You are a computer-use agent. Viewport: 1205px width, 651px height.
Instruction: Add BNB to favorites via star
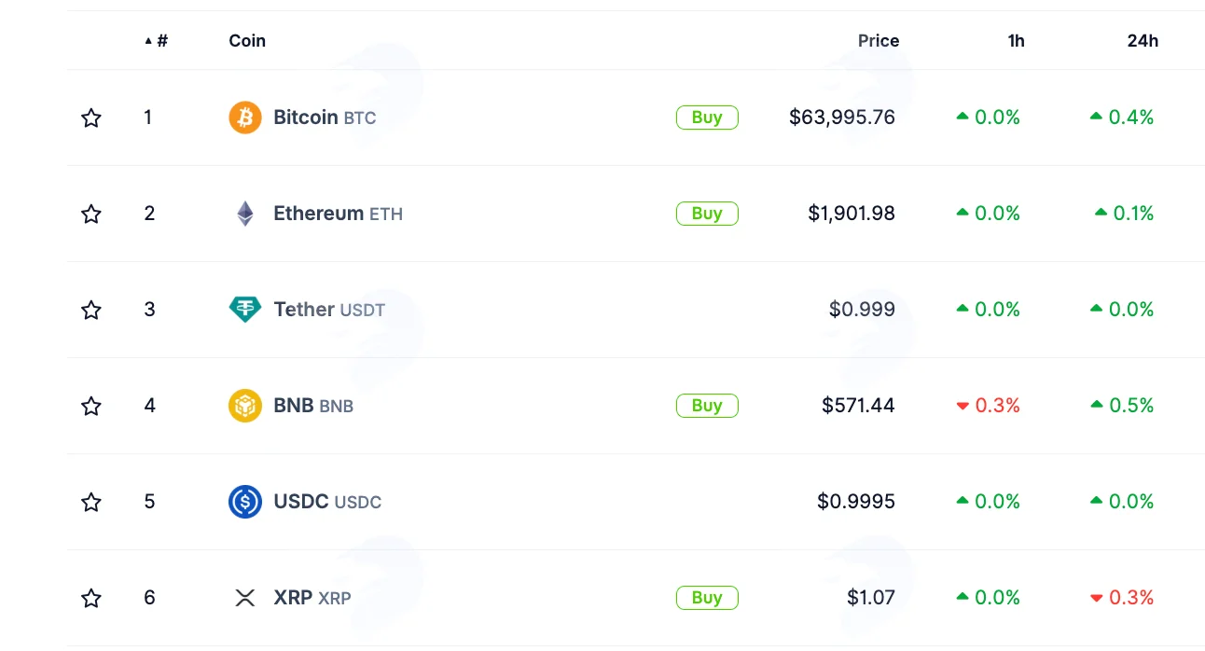(90, 406)
